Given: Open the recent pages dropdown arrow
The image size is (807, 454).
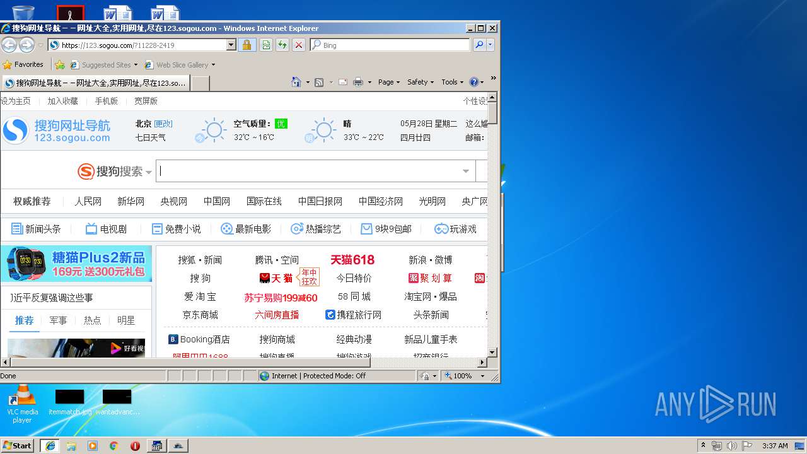Looking at the screenshot, I should [40, 45].
